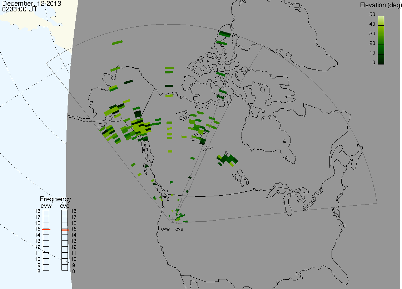Click the 50 label on the elevation scale
The image size is (402, 289).
[372, 14]
